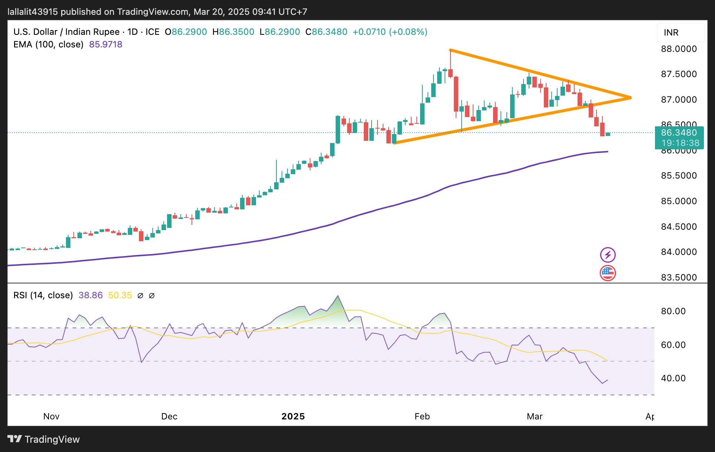The width and height of the screenshot is (715, 452).
Task: Select the RSI (14, close) indicator legend
Action: (43, 295)
